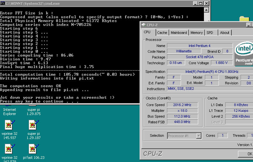Open the Mainboard tab in CPU-Z
This screenshot has height=162, width=253.
(x=179, y=33)
